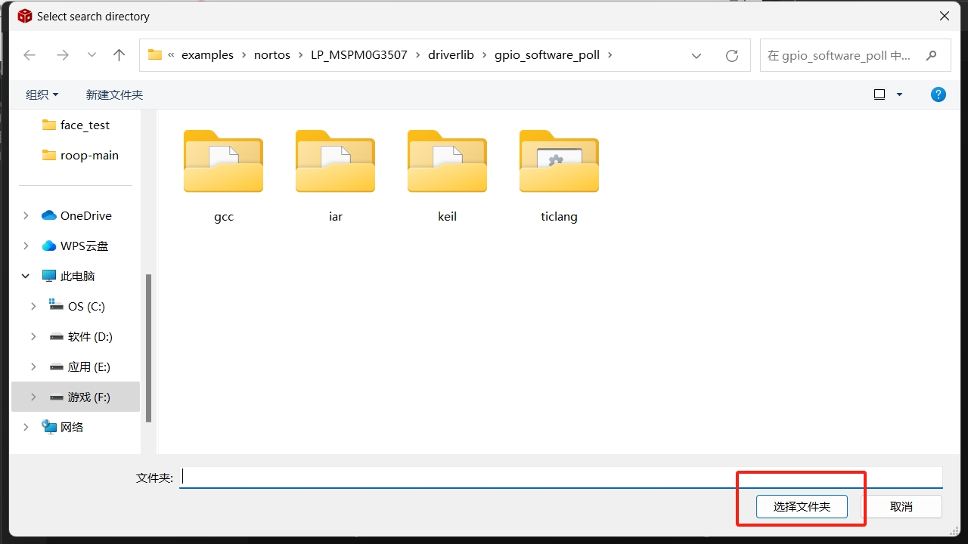Image resolution: width=968 pixels, height=544 pixels.
Task: Select the iar folder
Action: pos(336,176)
